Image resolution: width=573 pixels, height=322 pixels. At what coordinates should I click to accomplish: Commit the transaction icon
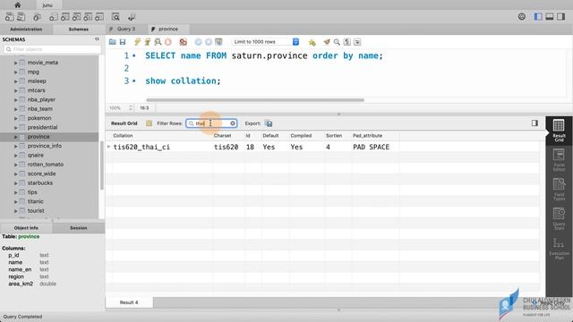(x=198, y=42)
